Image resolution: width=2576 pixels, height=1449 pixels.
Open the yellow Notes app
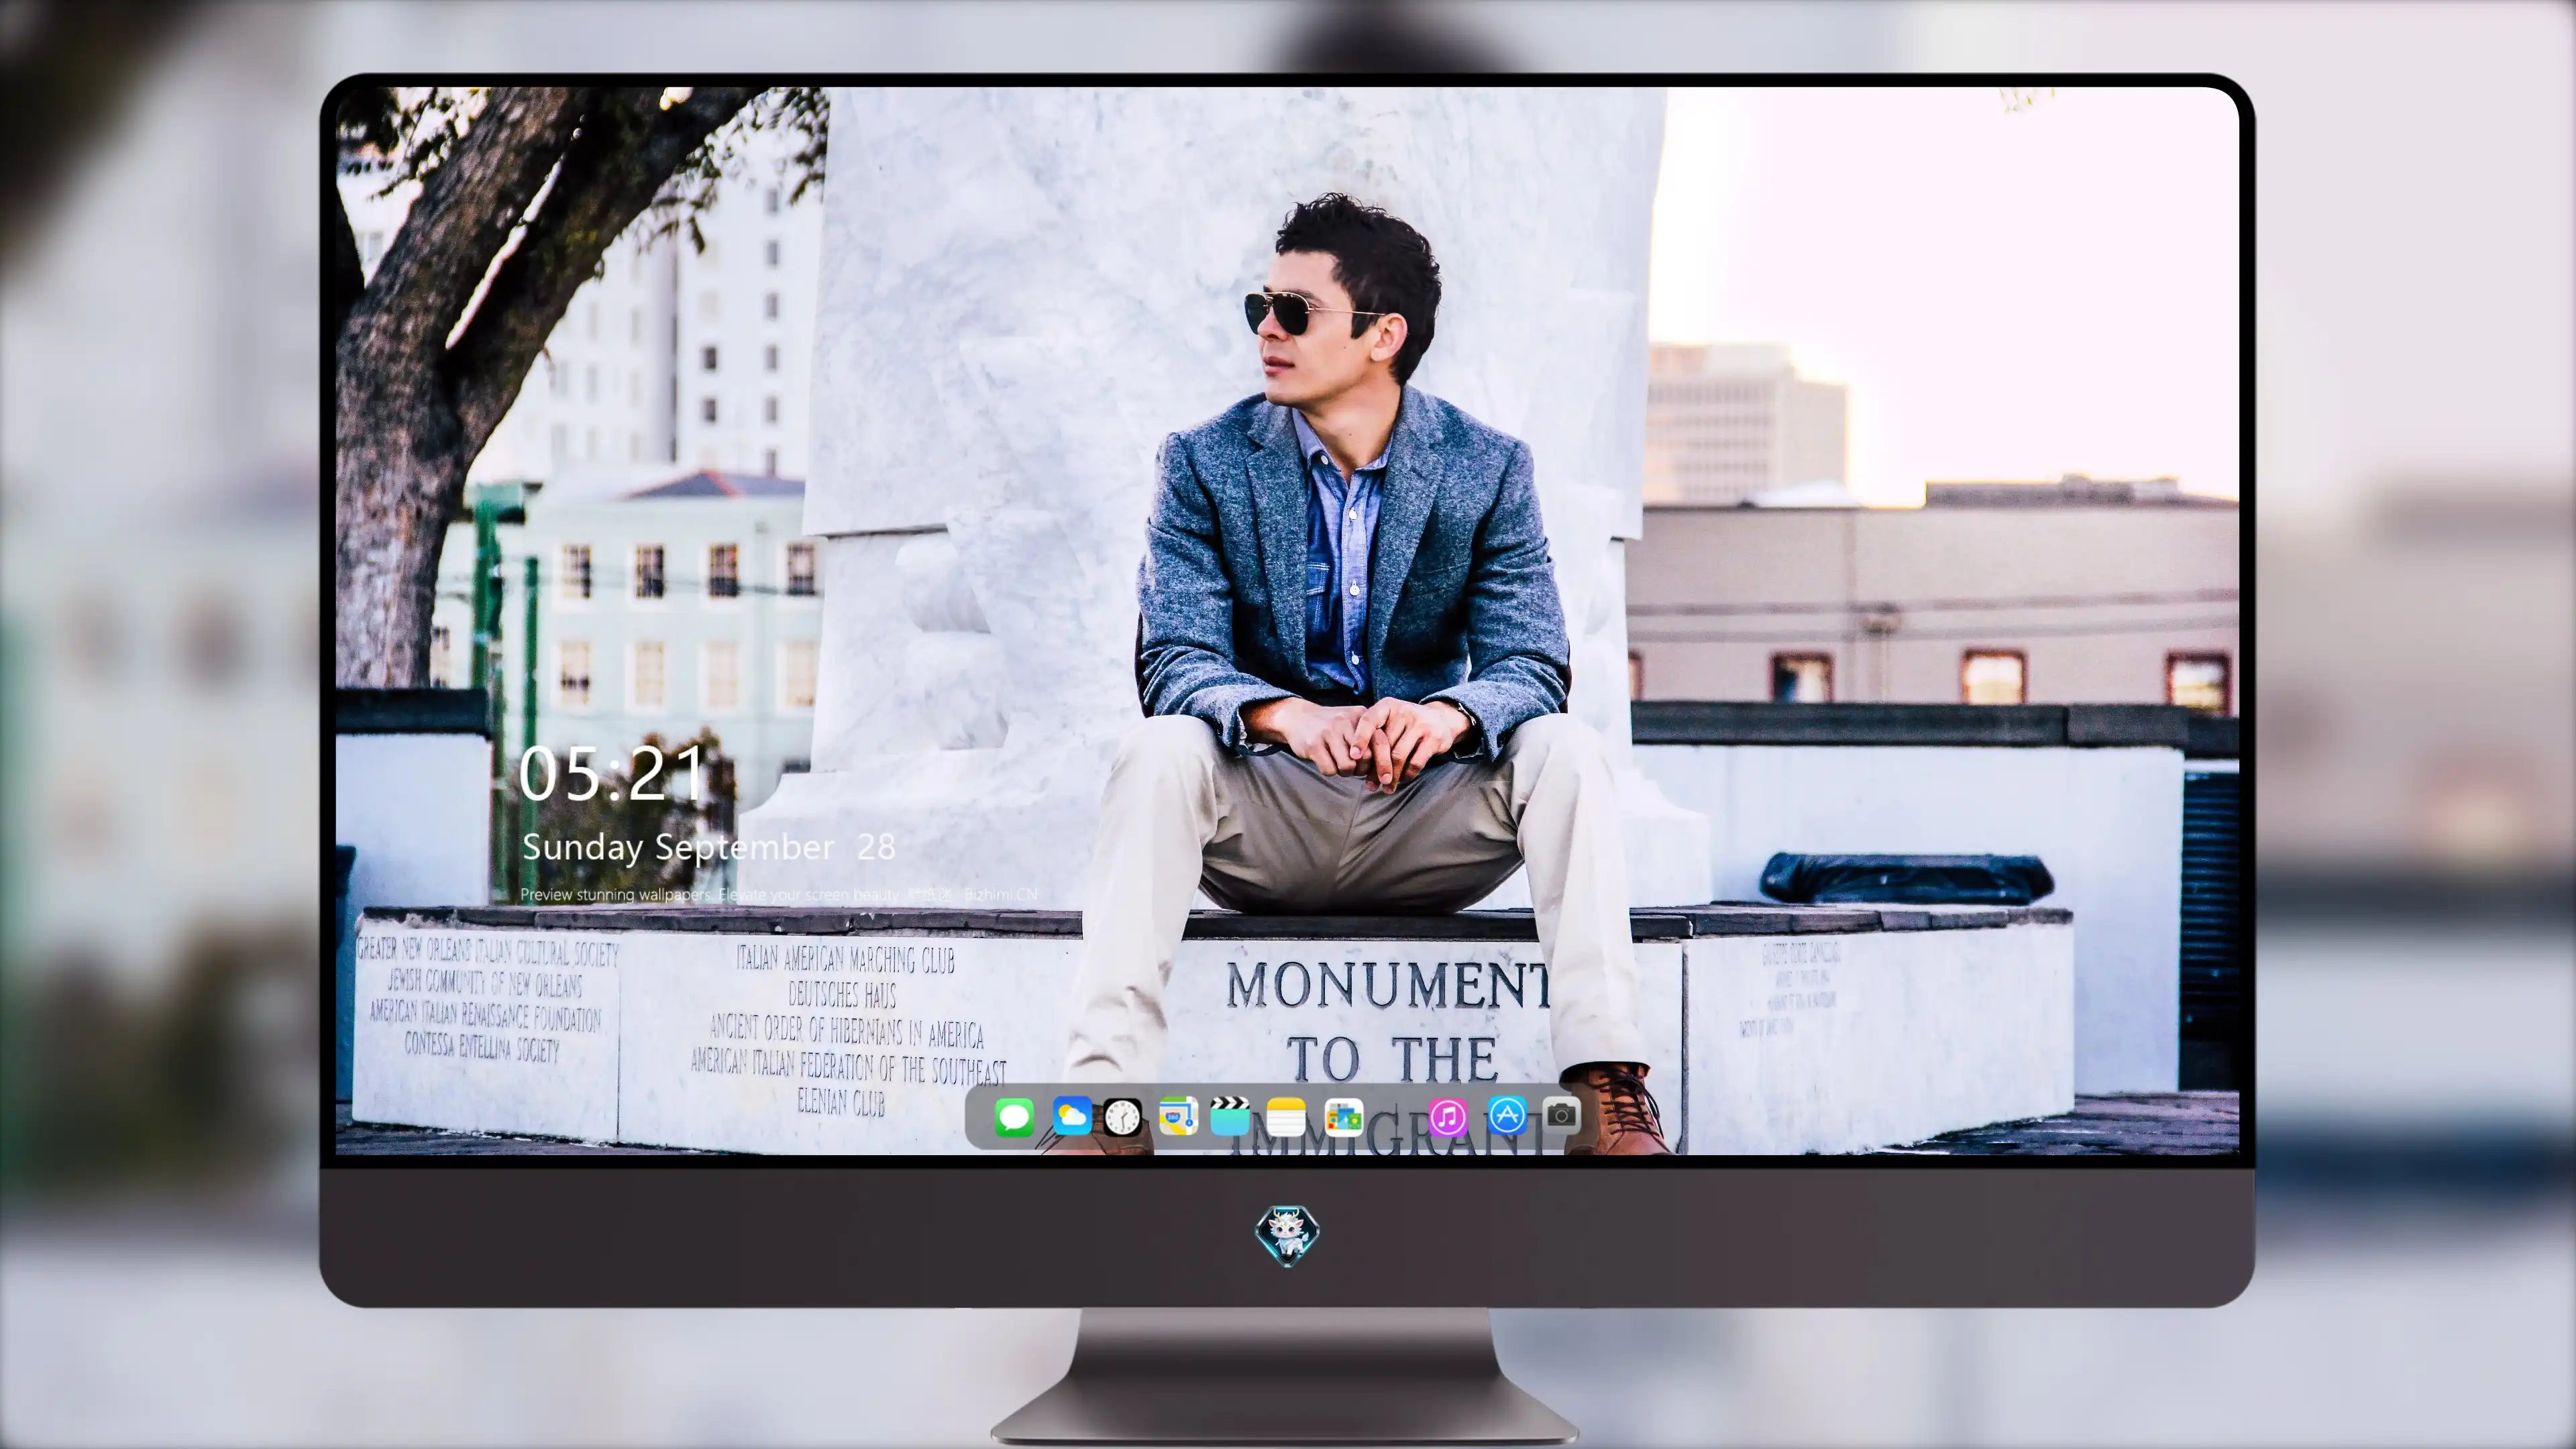[1286, 1117]
